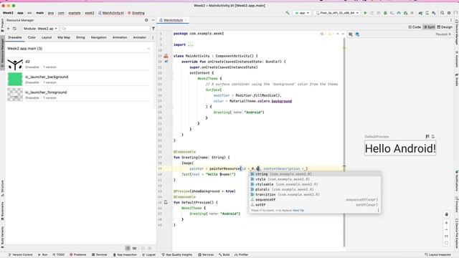Click the Make Project hammer icon
Viewport: 459px width, 258px height.
point(288,13)
